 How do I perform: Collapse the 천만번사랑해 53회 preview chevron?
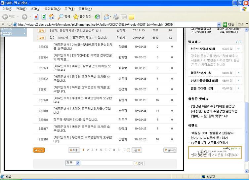click(238, 49)
